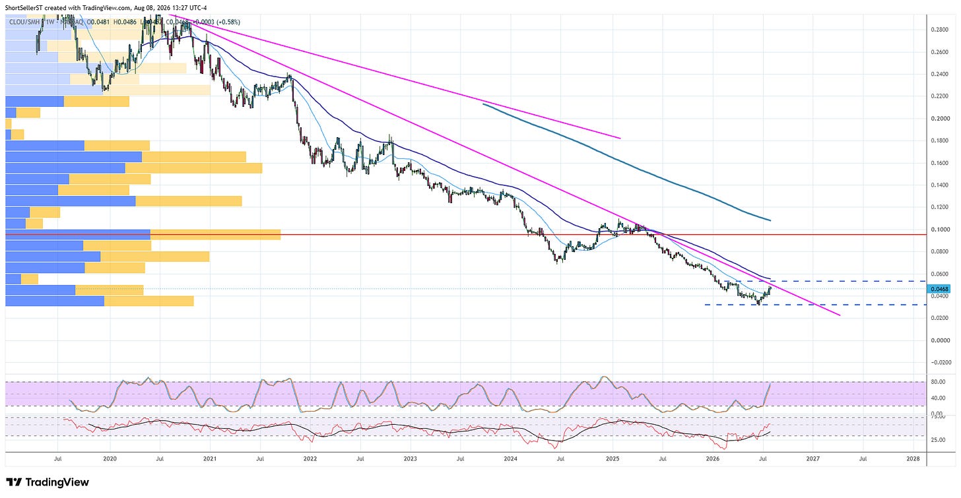Click the 0.2600 price axis label

pyautogui.click(x=939, y=52)
